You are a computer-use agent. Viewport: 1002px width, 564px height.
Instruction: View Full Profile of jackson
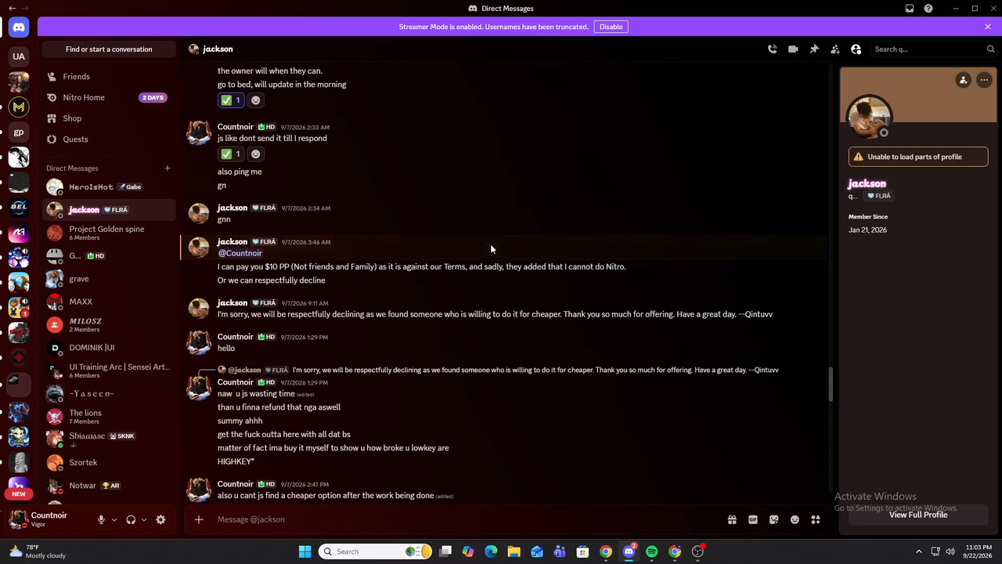[x=918, y=515]
